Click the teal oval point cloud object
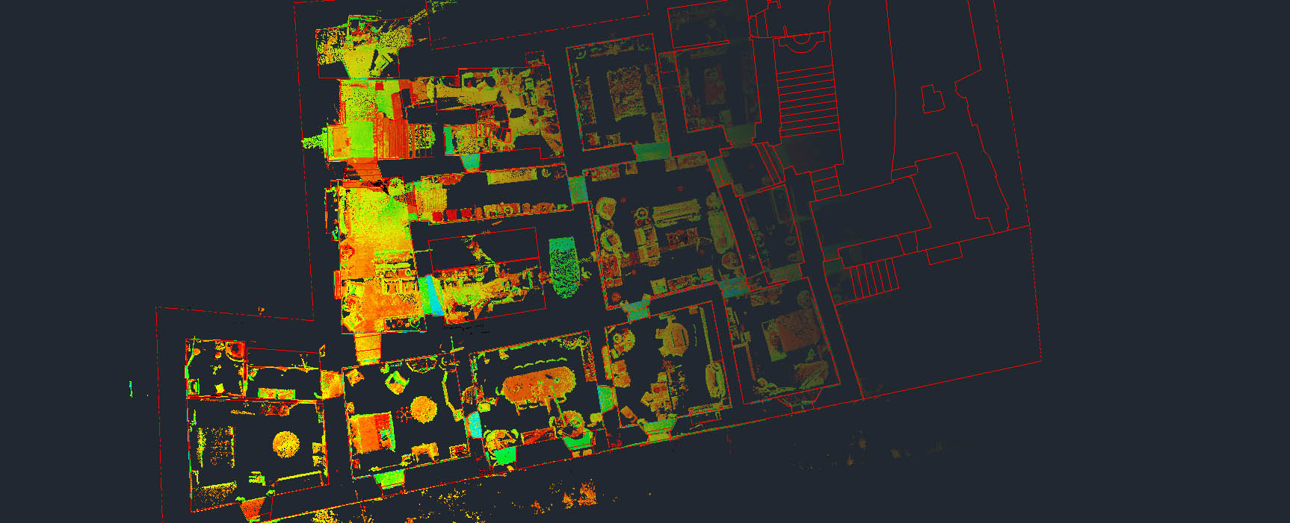The width and height of the screenshot is (1290, 523). pos(564,266)
